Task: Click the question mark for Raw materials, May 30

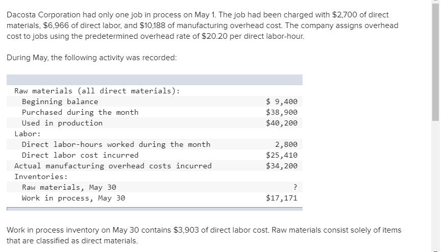Action: (295, 187)
